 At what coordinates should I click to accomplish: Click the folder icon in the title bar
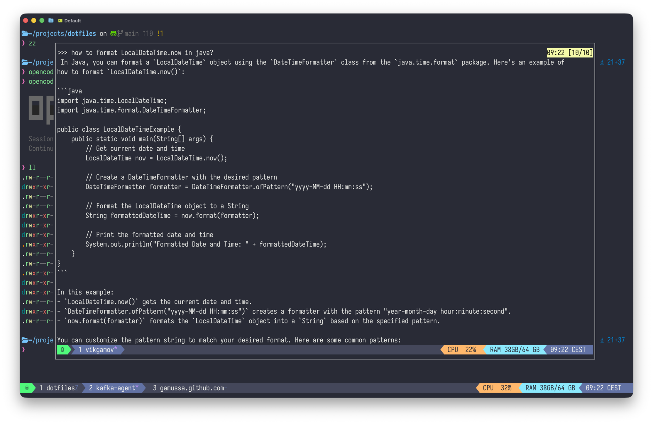pyautogui.click(x=51, y=21)
